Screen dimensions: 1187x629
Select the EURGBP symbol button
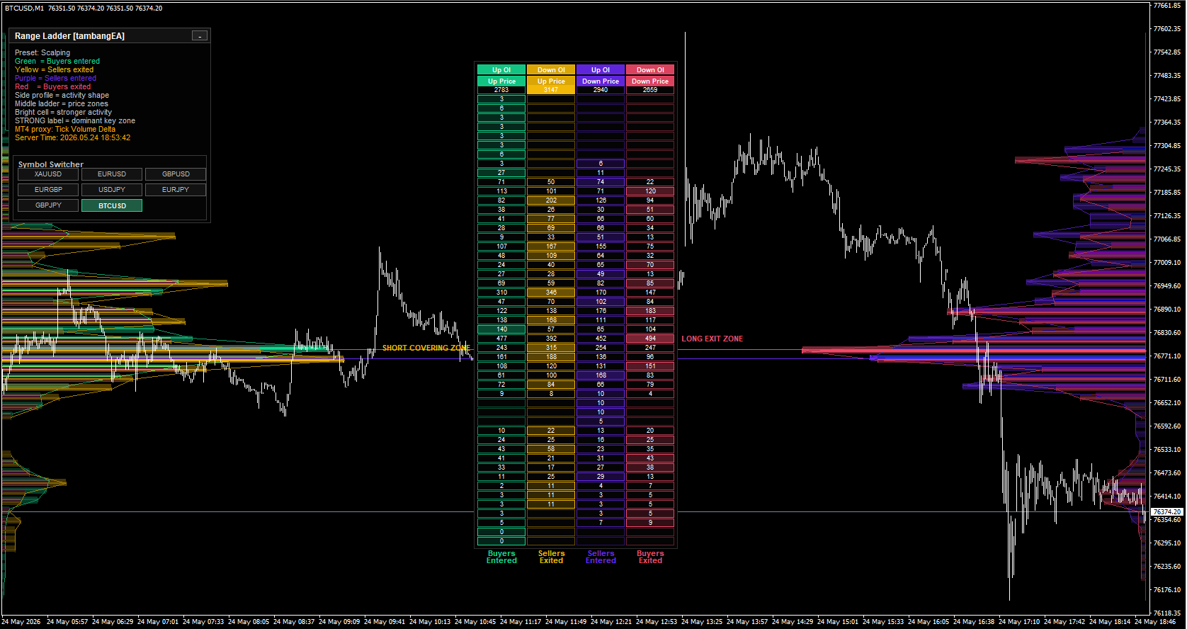coord(48,190)
